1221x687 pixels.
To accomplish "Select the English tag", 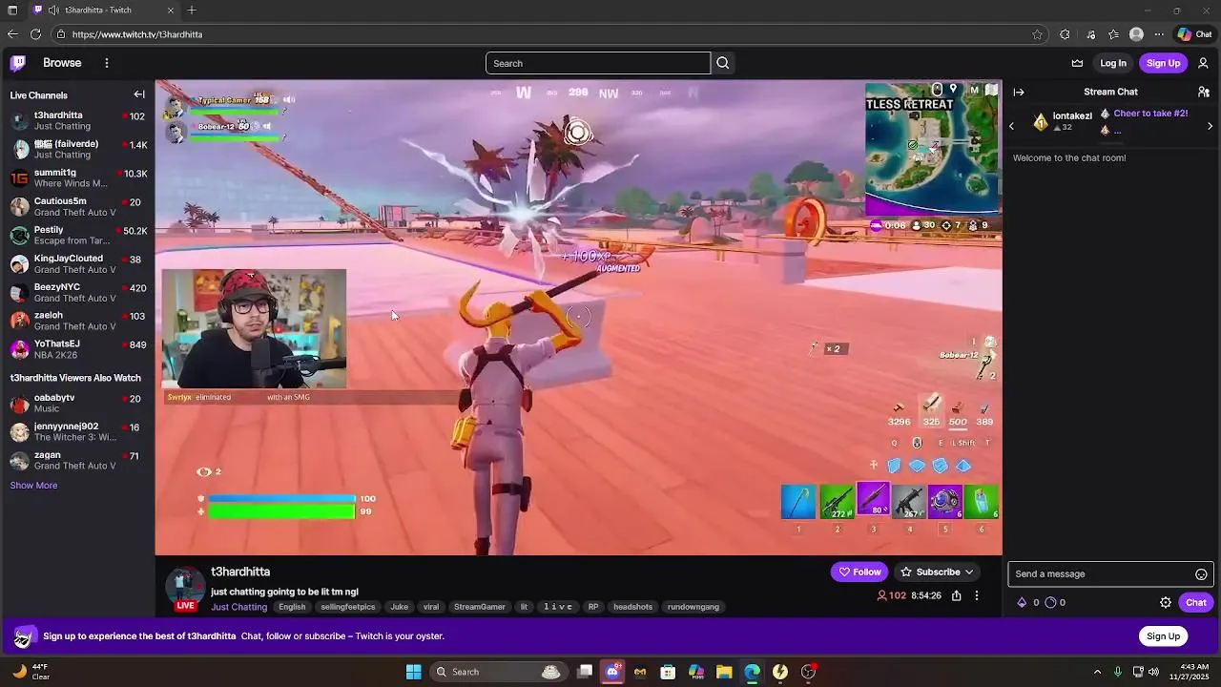I will point(292,607).
